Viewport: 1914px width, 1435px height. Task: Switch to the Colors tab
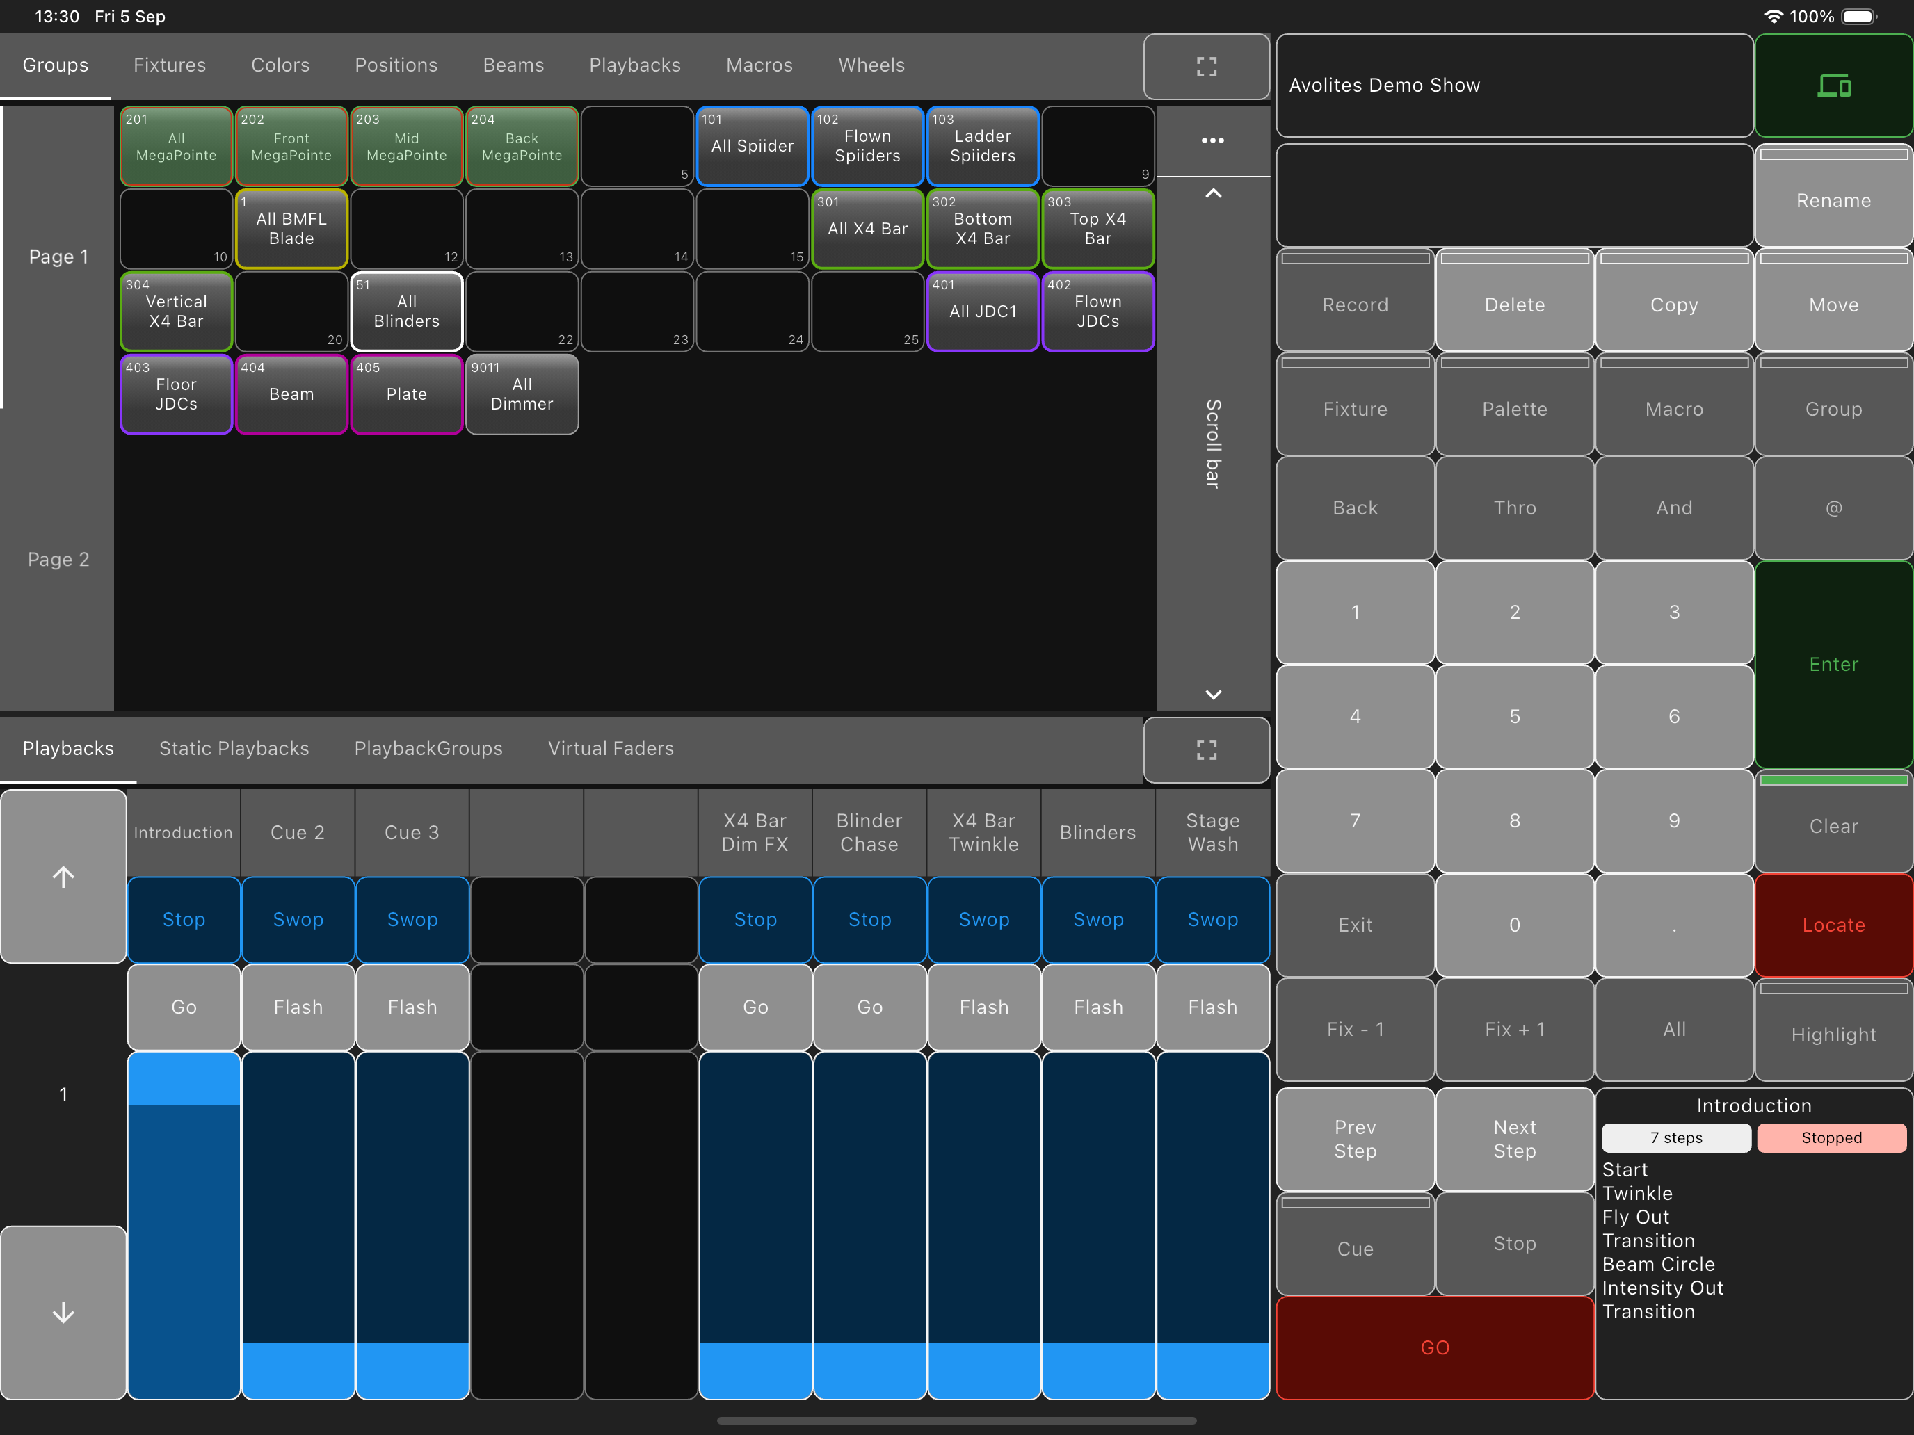280,65
